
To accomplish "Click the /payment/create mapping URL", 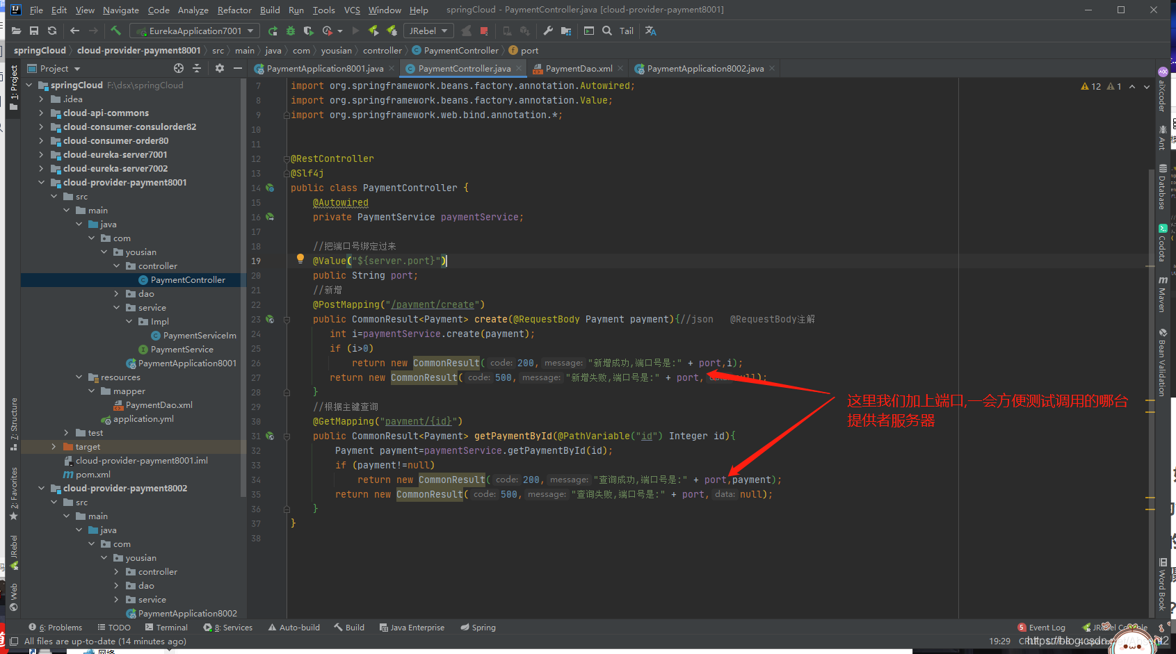I will [x=433, y=304].
